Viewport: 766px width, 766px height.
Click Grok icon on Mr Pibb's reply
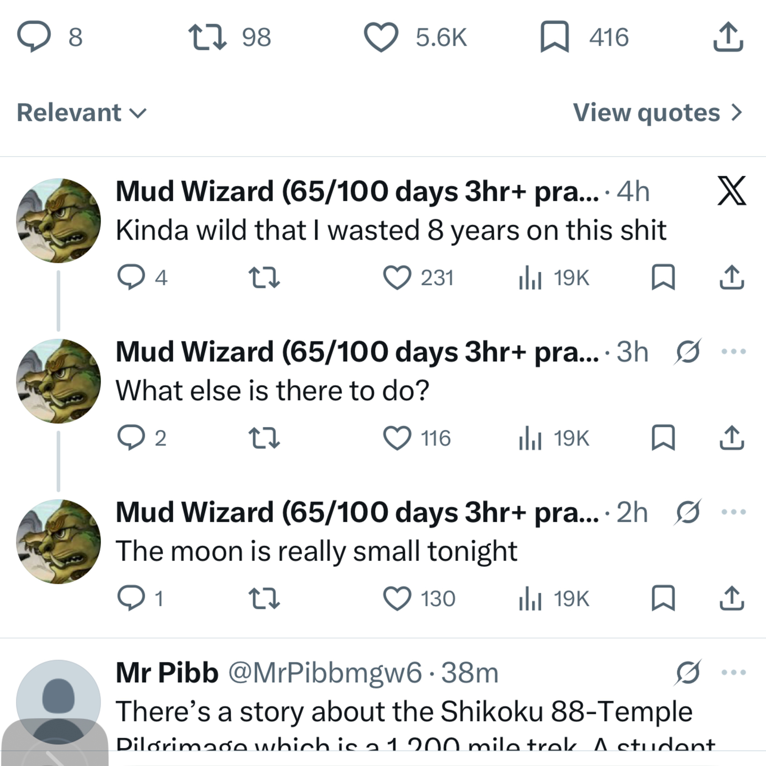[688, 673]
